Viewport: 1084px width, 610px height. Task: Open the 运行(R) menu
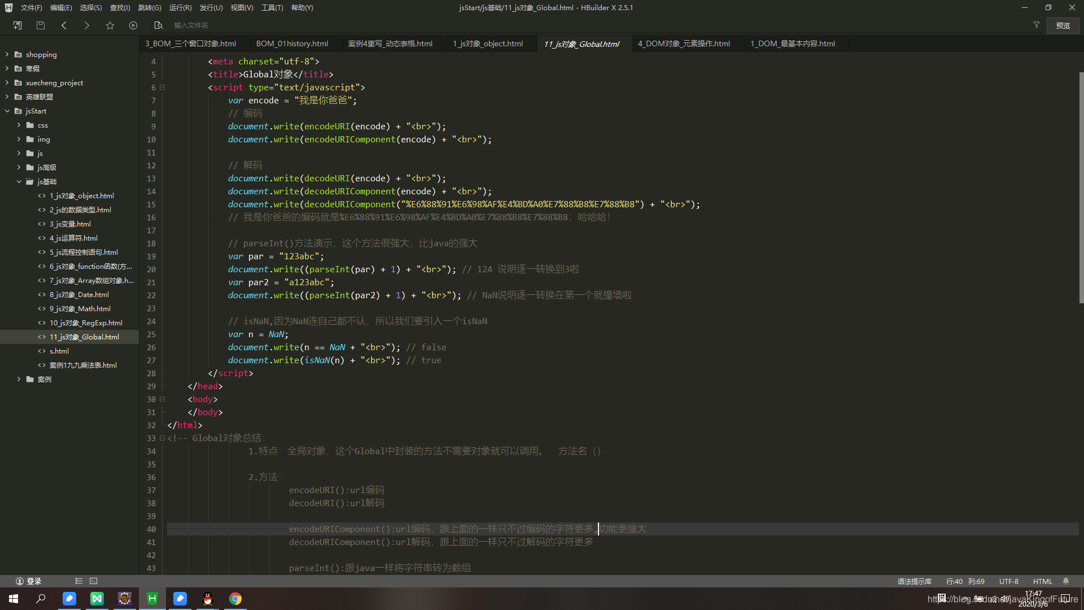181,8
